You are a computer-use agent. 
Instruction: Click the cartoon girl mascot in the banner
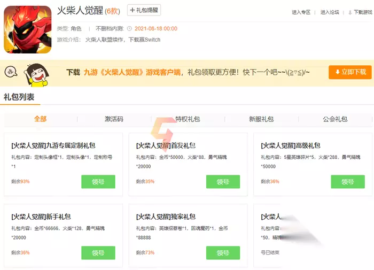click(37, 75)
